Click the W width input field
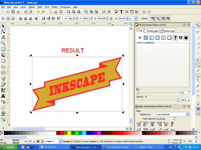The width and height of the screenshot is (201, 150). (102, 19)
